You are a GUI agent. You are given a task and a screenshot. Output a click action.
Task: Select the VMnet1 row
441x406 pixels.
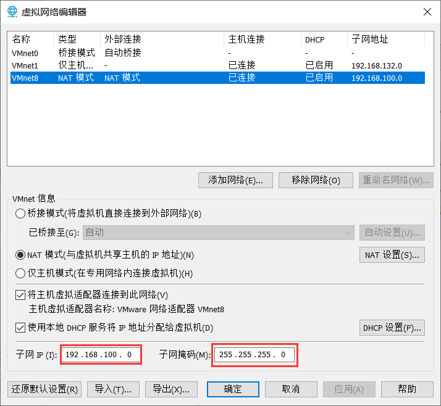coord(217,65)
